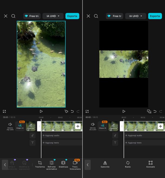Open the IA UHD dropdown in the left screen
The height and width of the screenshot is (178, 165).
(x=53, y=16)
